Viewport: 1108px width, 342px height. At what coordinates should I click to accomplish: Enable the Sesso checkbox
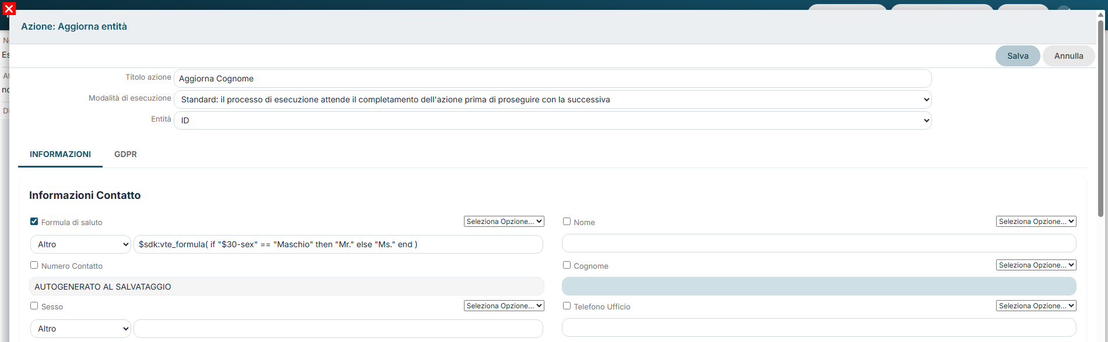(34, 306)
